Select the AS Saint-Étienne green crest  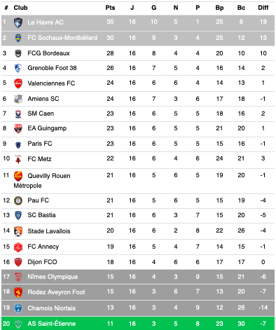click(x=18, y=324)
